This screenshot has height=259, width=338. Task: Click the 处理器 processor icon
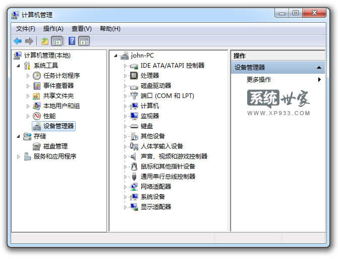134,76
